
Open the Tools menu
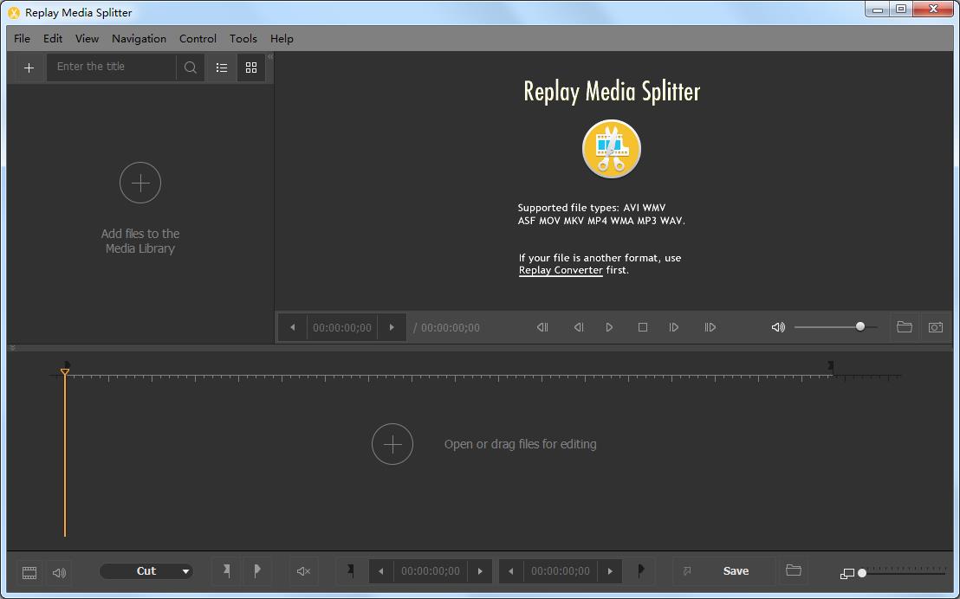(x=243, y=39)
